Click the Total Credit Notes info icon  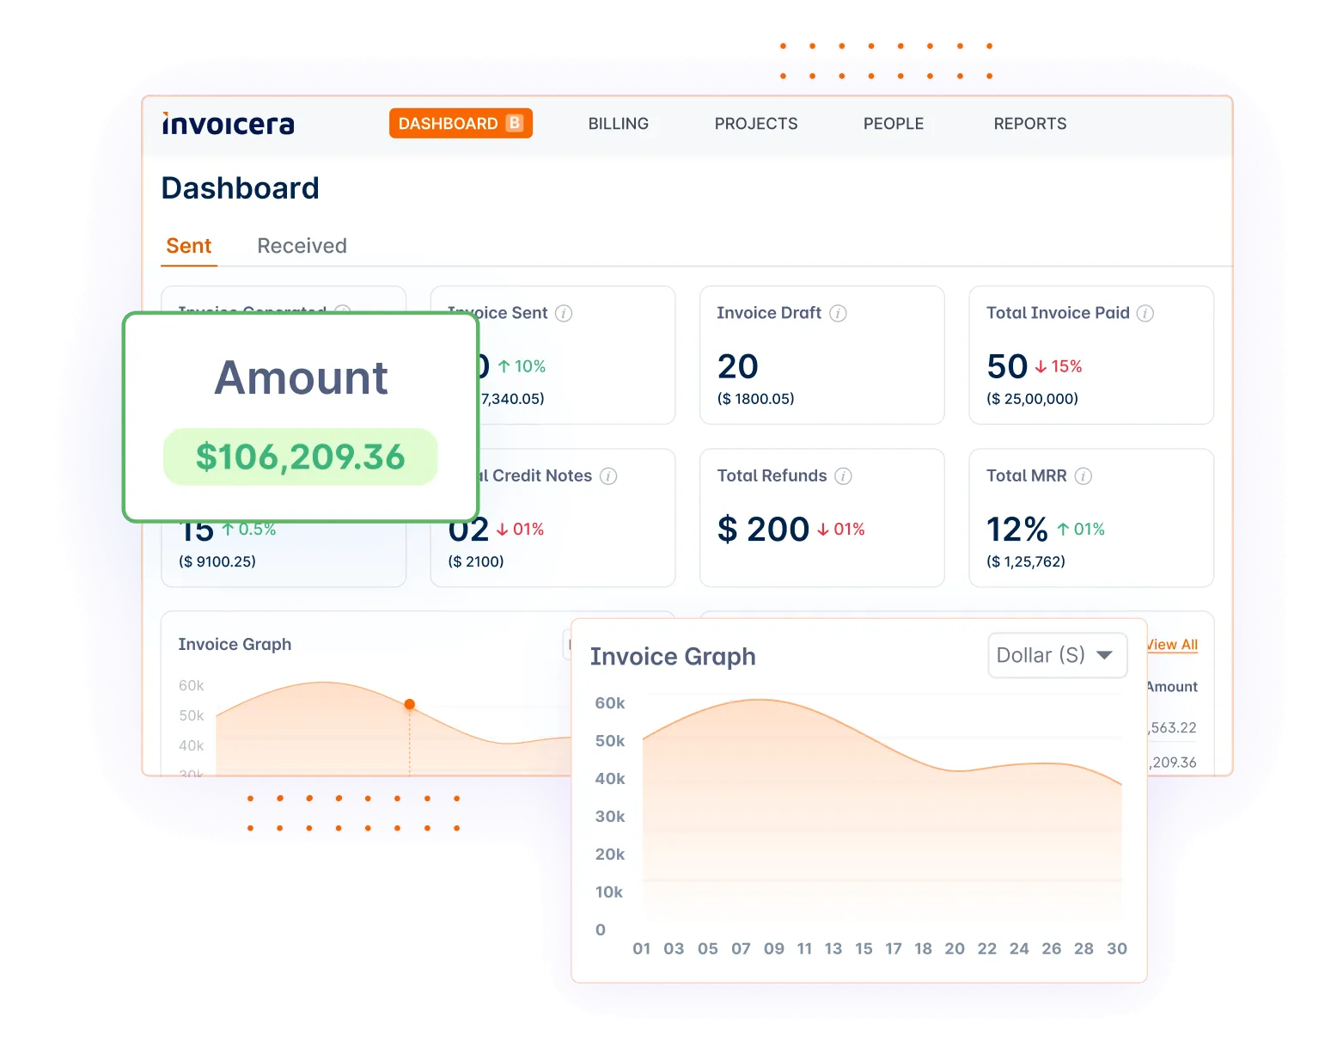pos(609,475)
